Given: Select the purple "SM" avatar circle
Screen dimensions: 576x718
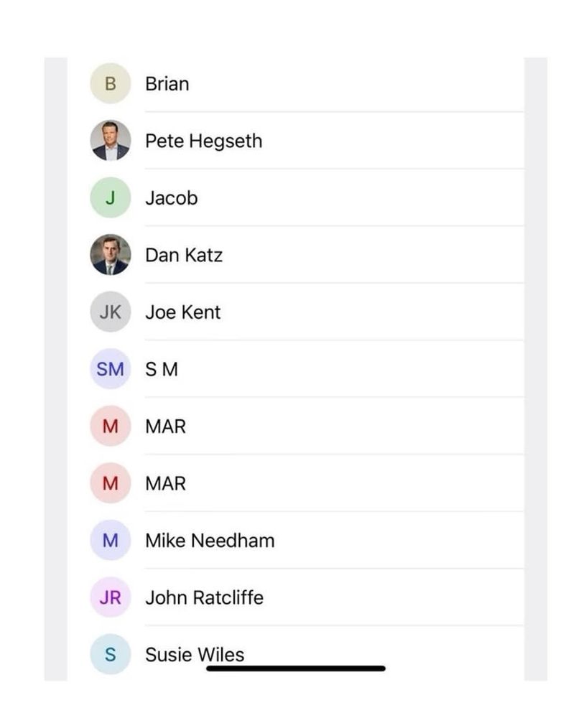Looking at the screenshot, I should point(110,369).
